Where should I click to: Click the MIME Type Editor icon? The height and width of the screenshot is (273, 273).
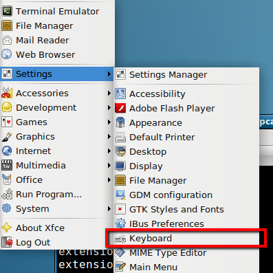[120, 252]
